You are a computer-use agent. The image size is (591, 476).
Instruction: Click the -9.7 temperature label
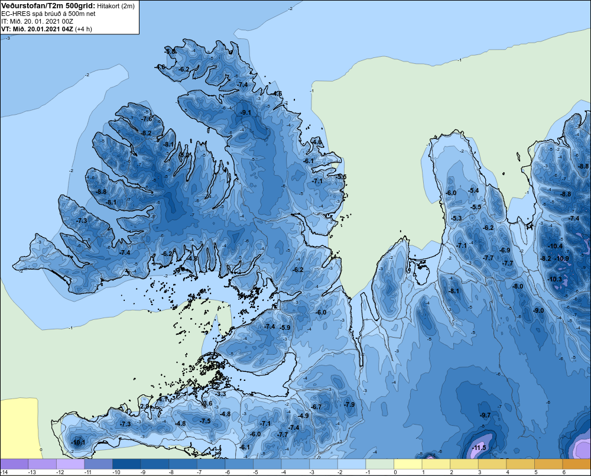coord(485,415)
